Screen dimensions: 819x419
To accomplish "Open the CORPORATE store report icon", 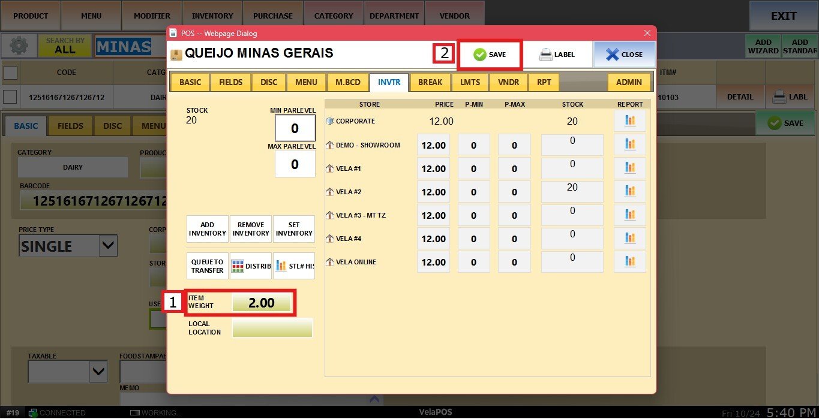I will pyautogui.click(x=629, y=121).
